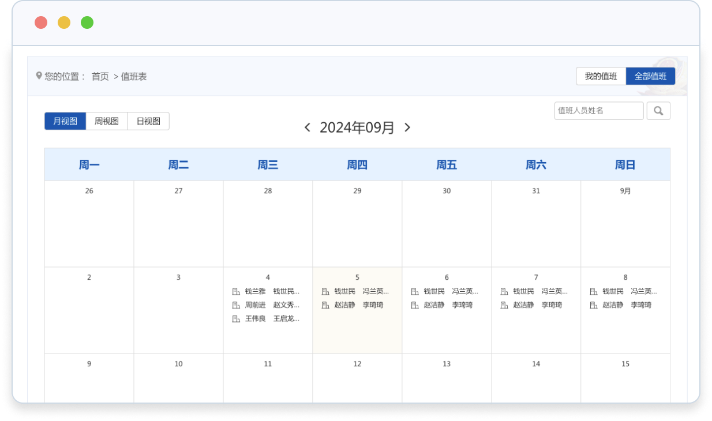Click the location pin icon in breadcrumb

(x=39, y=76)
